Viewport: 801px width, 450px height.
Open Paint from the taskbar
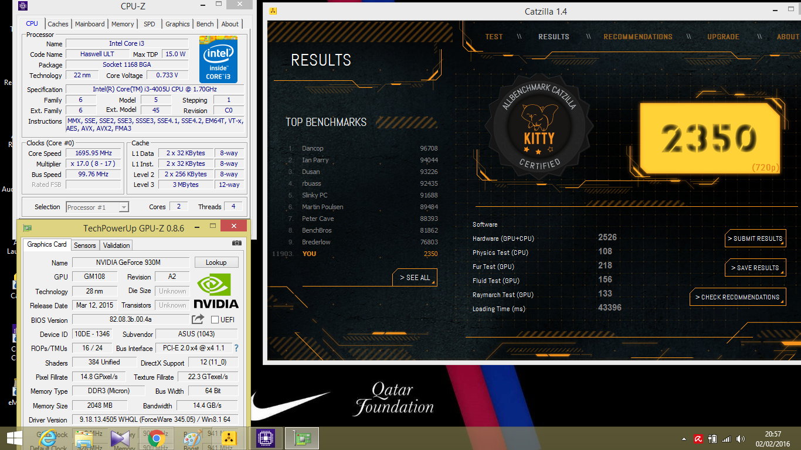[x=192, y=438]
